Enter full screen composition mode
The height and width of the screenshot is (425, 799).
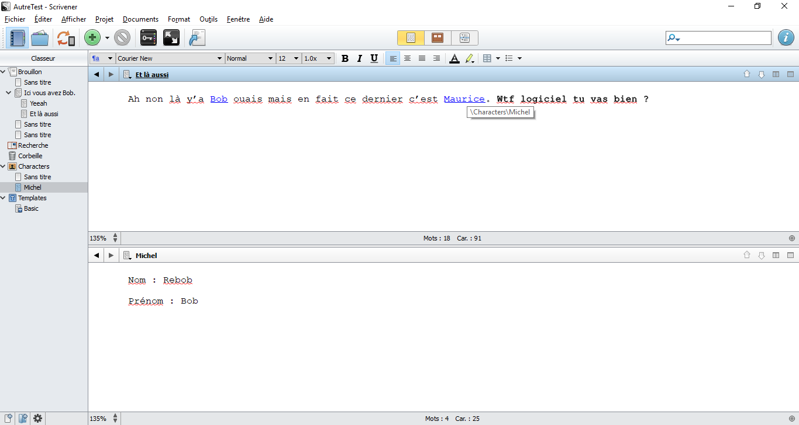click(171, 39)
